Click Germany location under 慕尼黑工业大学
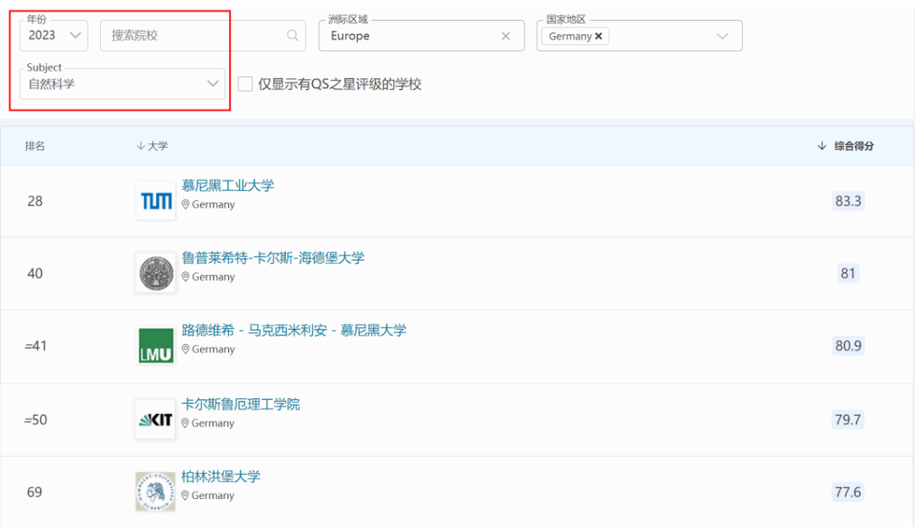The height and width of the screenshot is (527, 915). (x=208, y=204)
